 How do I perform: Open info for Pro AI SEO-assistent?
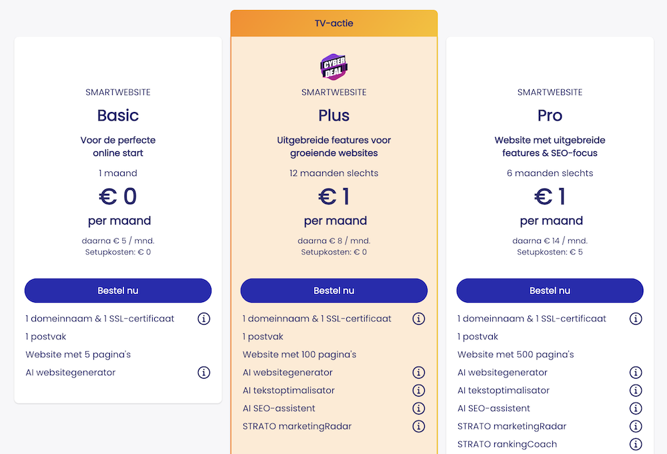635,408
